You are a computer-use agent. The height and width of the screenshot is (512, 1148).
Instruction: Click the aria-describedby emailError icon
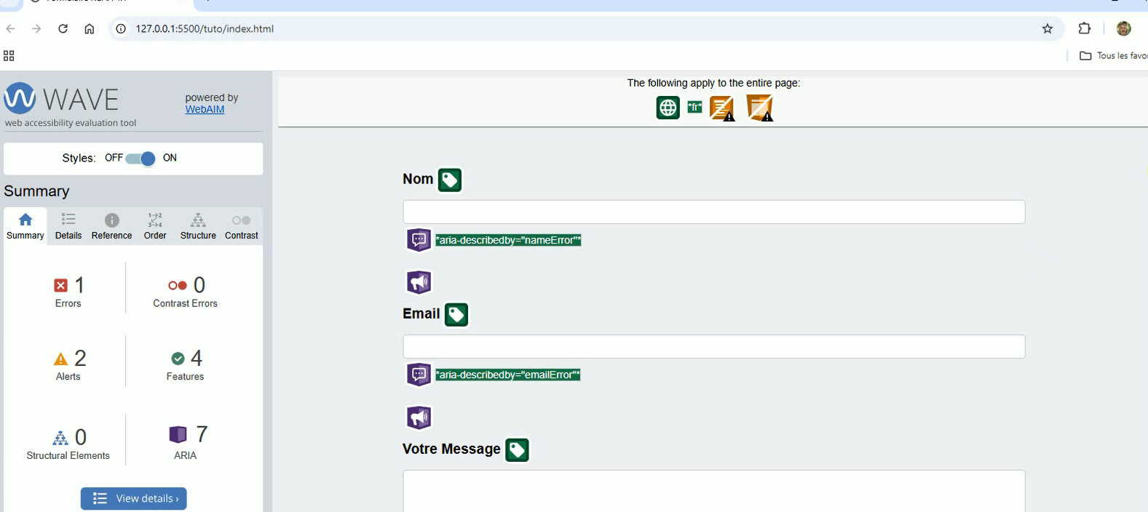click(x=419, y=375)
